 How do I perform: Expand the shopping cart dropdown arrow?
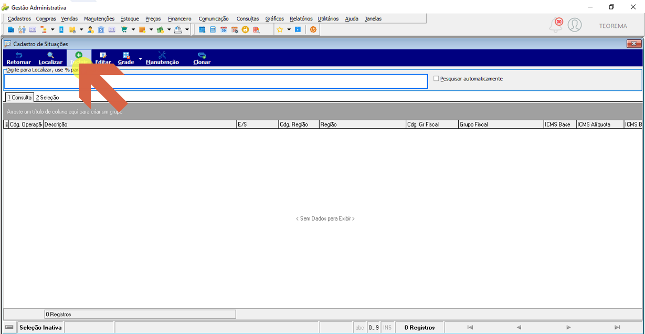(x=133, y=30)
